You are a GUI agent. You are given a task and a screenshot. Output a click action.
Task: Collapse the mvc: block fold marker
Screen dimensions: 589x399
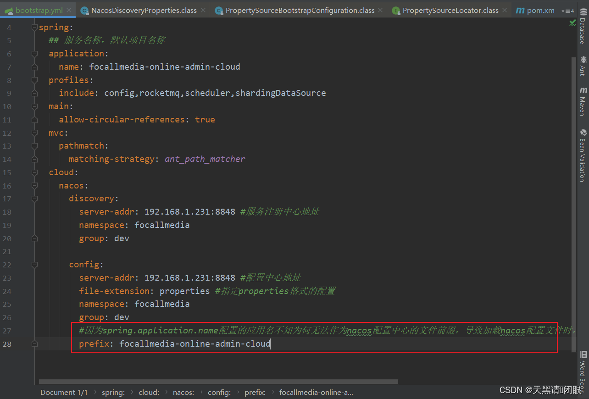pyautogui.click(x=34, y=133)
